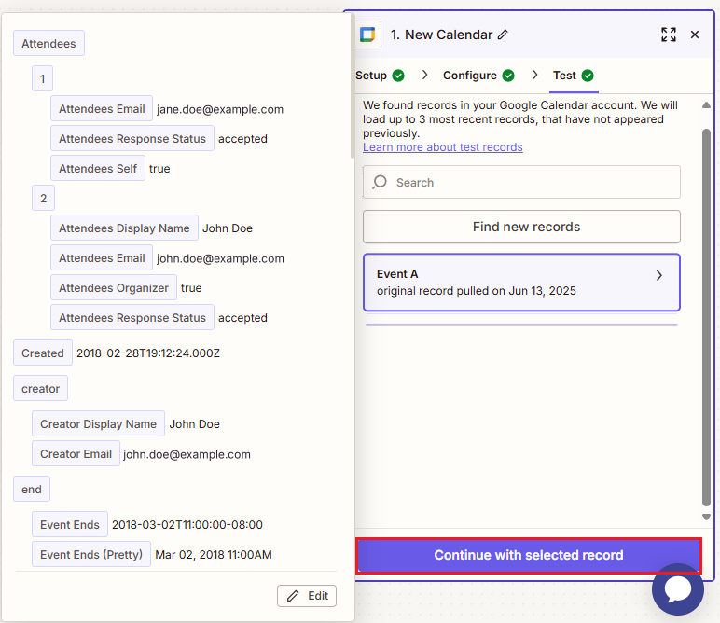
Task: Click the Attendees field label
Action: [48, 43]
